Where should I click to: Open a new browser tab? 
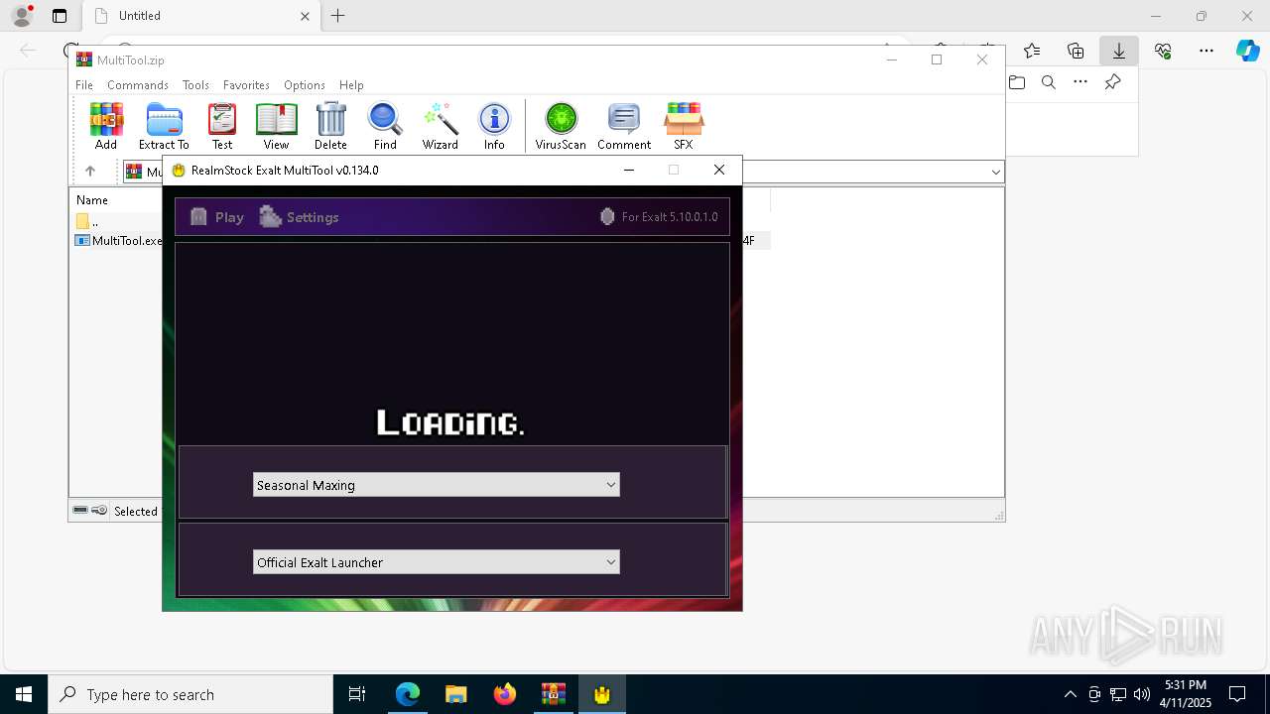pos(338,16)
